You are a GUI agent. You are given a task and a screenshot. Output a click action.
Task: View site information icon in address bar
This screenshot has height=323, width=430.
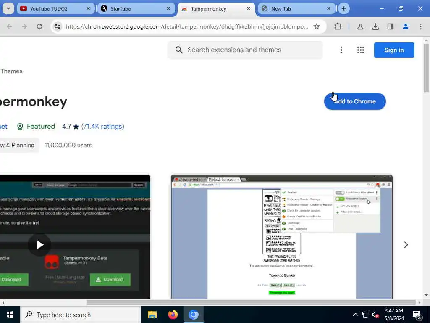(x=57, y=26)
